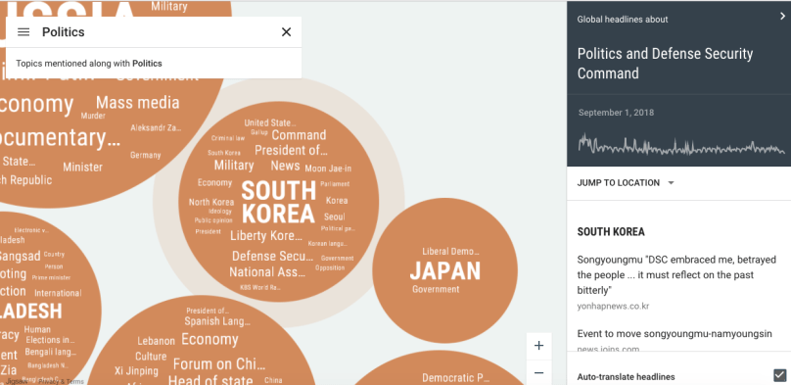Select the SOUTH KOREA bubble title

[x=278, y=202]
